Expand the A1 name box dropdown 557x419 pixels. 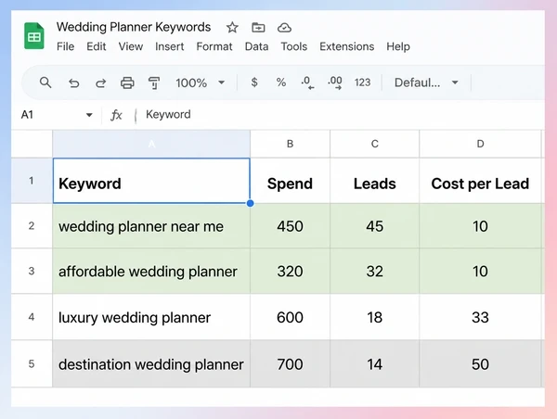[89, 115]
